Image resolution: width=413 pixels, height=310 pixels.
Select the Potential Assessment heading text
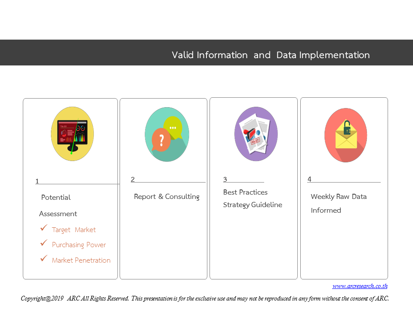[x=58, y=206]
